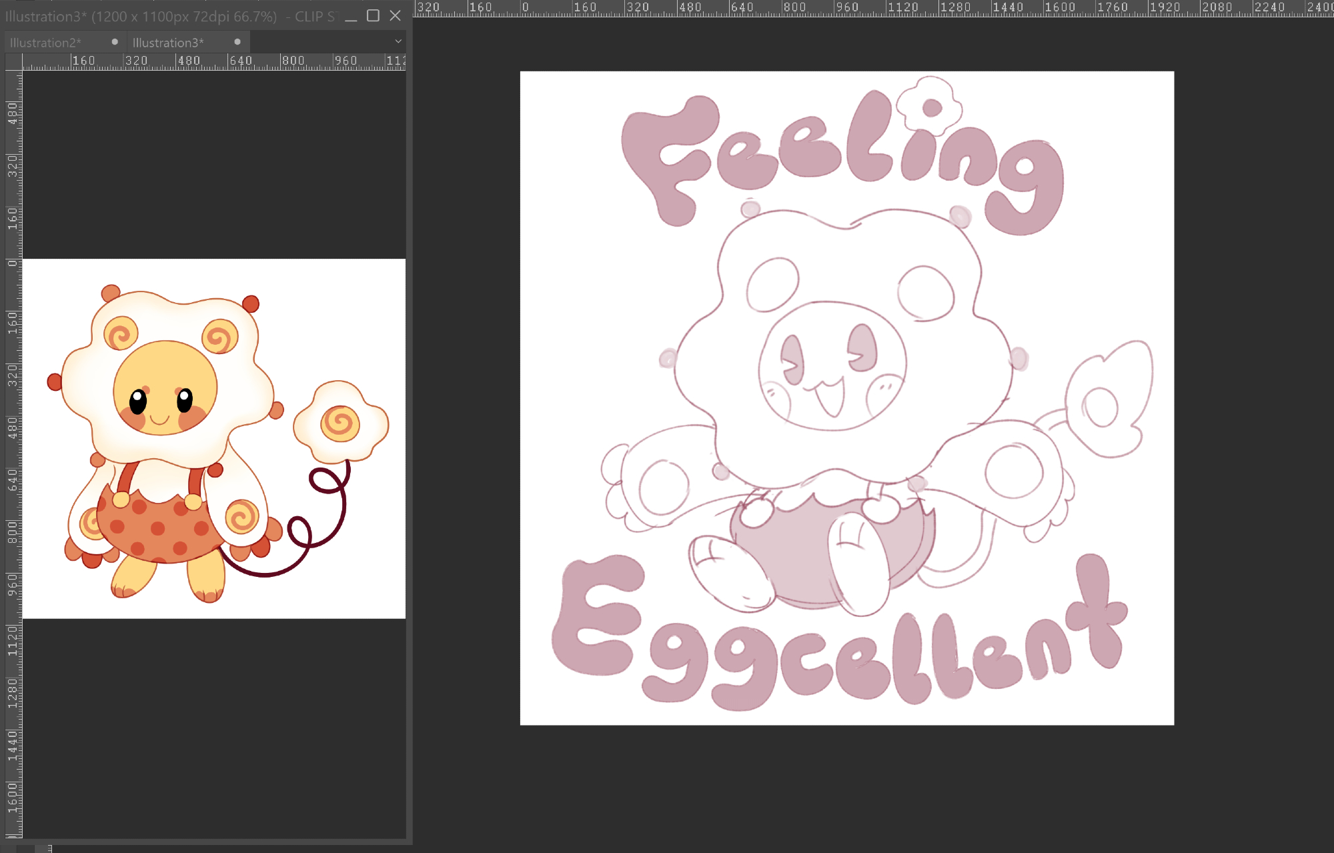The height and width of the screenshot is (853, 1334).
Task: Click the Feeling Eggcellent sketch canvas
Action: (847, 398)
